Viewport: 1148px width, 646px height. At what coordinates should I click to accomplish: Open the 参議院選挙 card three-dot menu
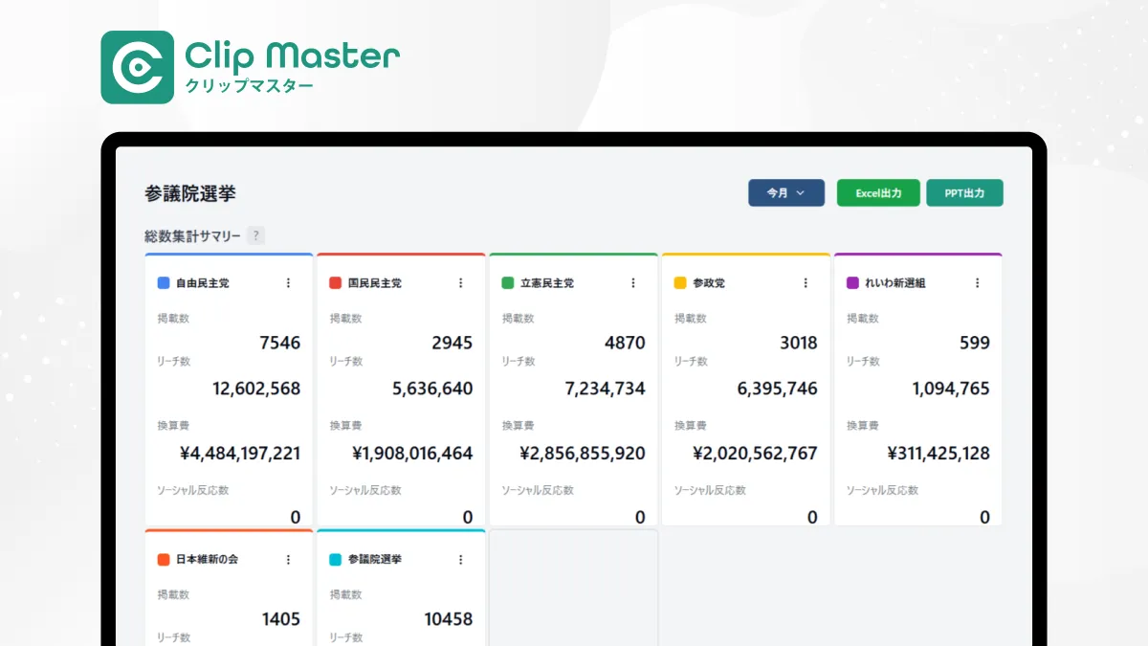pyautogui.click(x=460, y=560)
